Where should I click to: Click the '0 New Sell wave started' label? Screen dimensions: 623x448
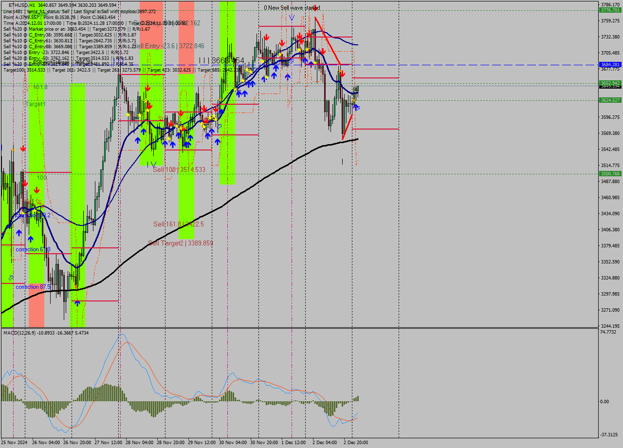(x=292, y=8)
